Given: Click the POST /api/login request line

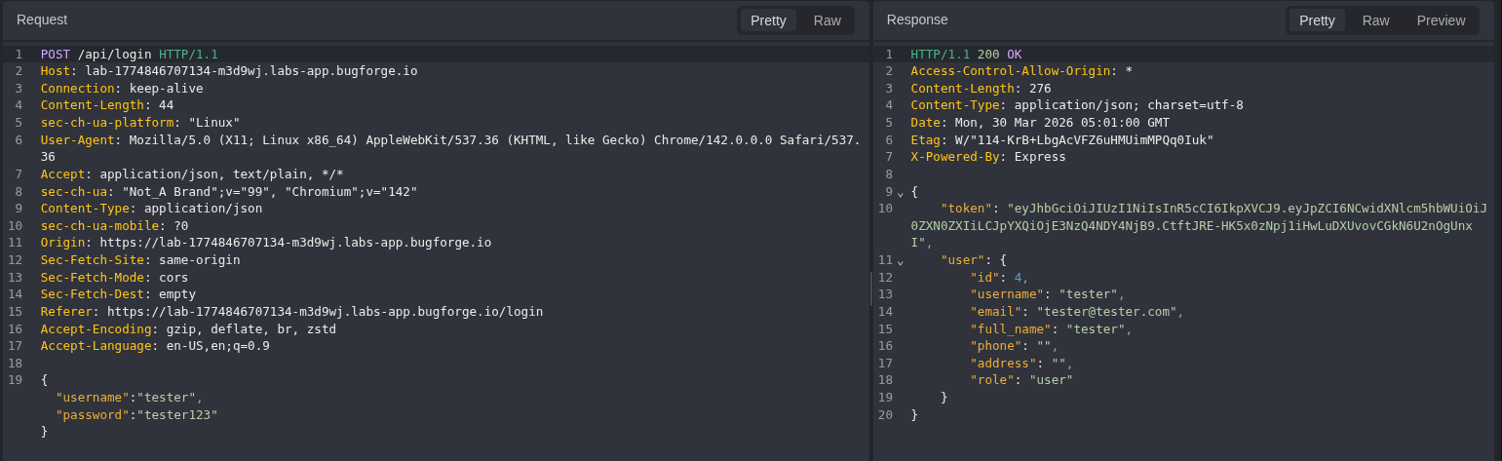Looking at the screenshot, I should tap(129, 55).
